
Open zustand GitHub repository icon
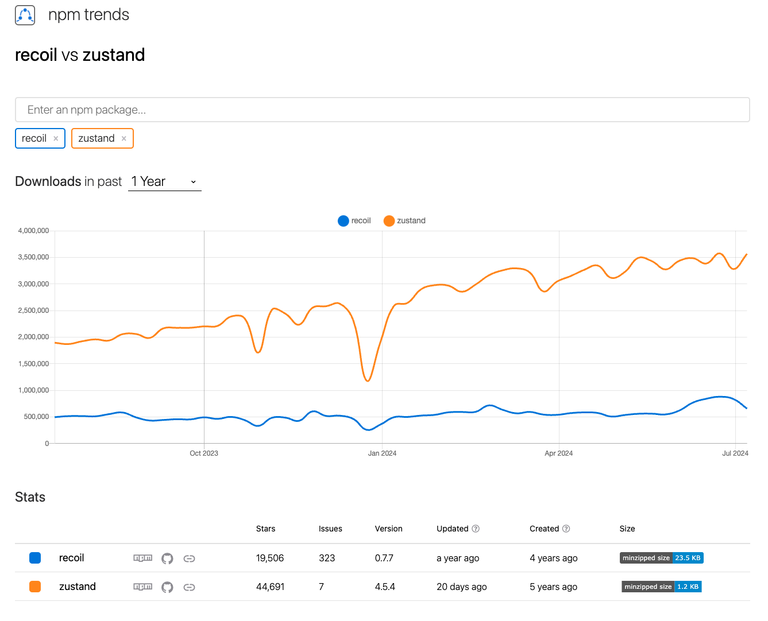click(x=167, y=587)
